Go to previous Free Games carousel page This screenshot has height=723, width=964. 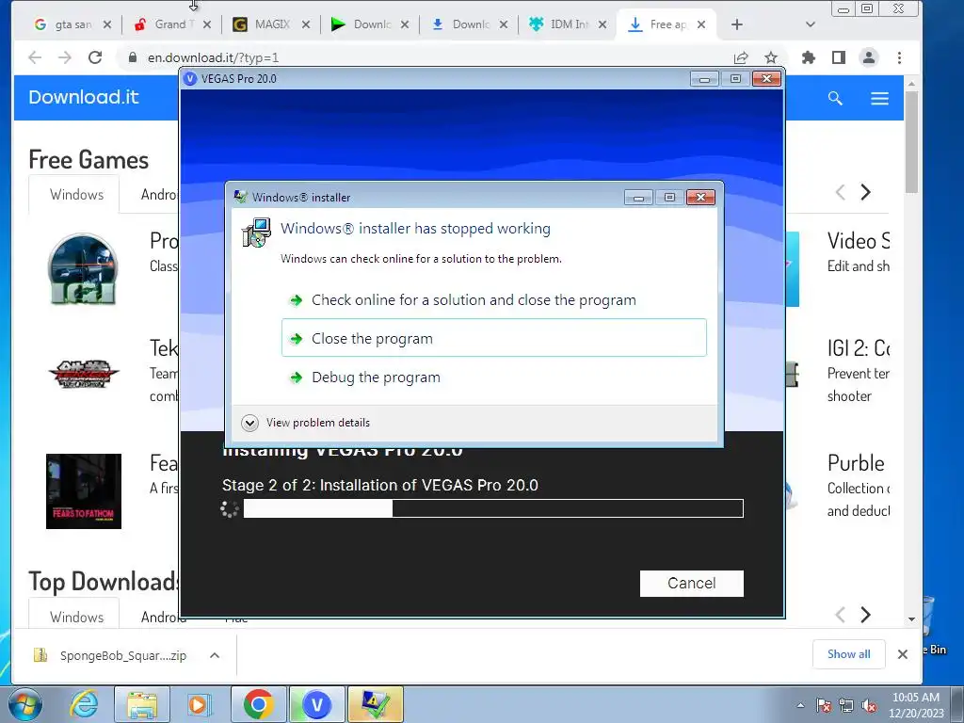(841, 192)
